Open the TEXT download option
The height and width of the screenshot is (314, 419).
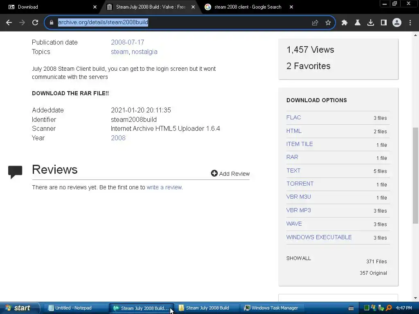point(293,170)
